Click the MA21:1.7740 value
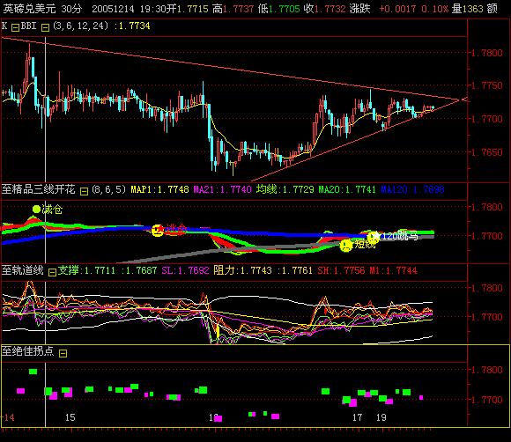The image size is (511, 442). tap(223, 189)
